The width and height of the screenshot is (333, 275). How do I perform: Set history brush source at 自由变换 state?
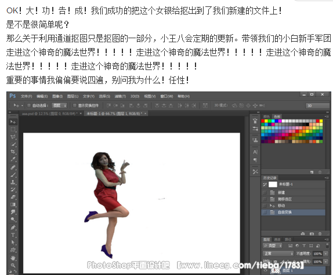[x=265, y=212]
